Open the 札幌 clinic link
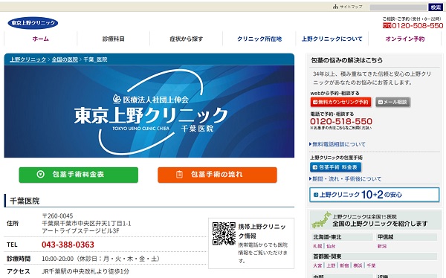 [317, 246]
